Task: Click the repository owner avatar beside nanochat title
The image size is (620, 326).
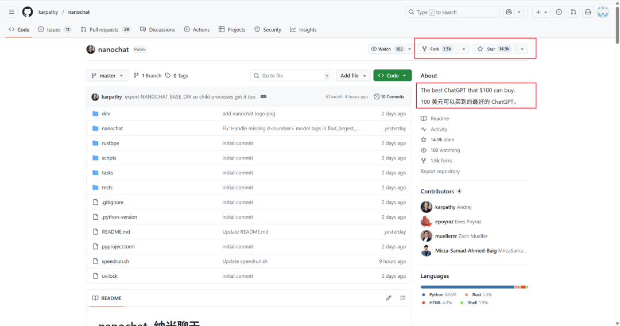Action: pyautogui.click(x=91, y=49)
